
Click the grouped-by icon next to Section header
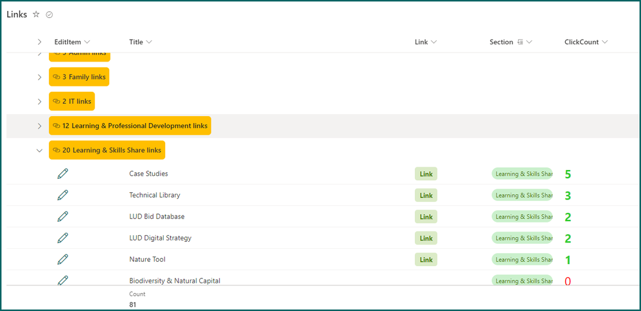point(520,42)
